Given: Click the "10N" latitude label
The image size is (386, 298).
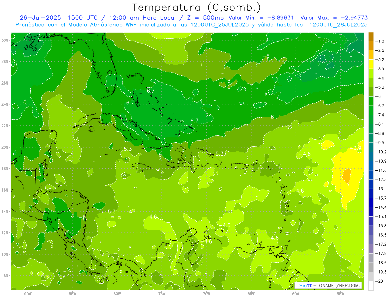Looking at the screenshot, I should click(x=5, y=254).
